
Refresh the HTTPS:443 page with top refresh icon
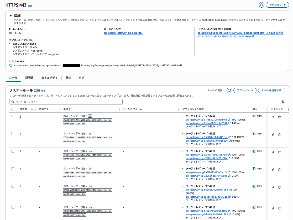tap(261, 5)
